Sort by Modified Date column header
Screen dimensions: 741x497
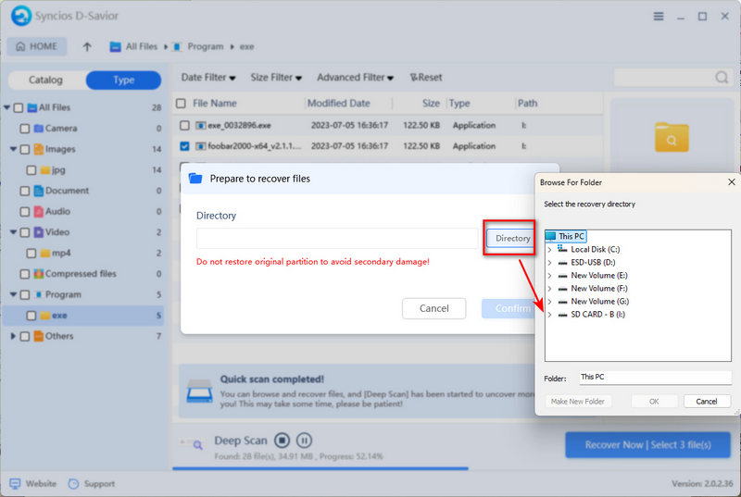(x=338, y=104)
